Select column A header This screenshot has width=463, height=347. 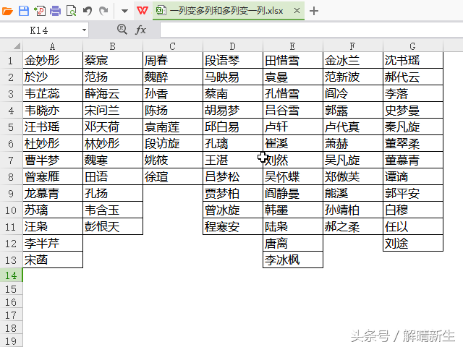pos(53,46)
